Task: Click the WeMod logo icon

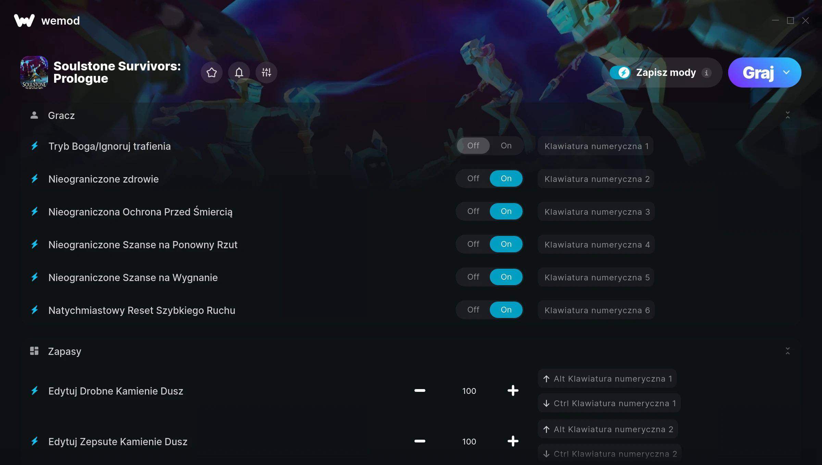Action: point(24,21)
